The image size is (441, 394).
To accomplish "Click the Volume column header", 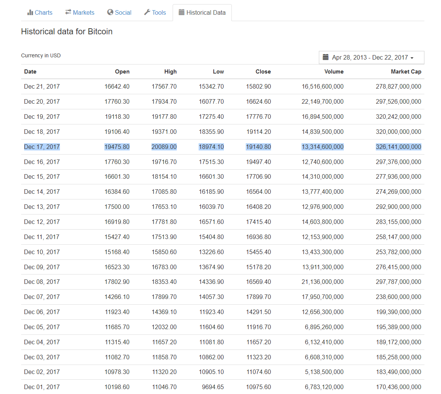I will point(334,72).
